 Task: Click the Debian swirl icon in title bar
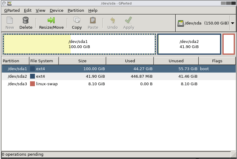4,3
